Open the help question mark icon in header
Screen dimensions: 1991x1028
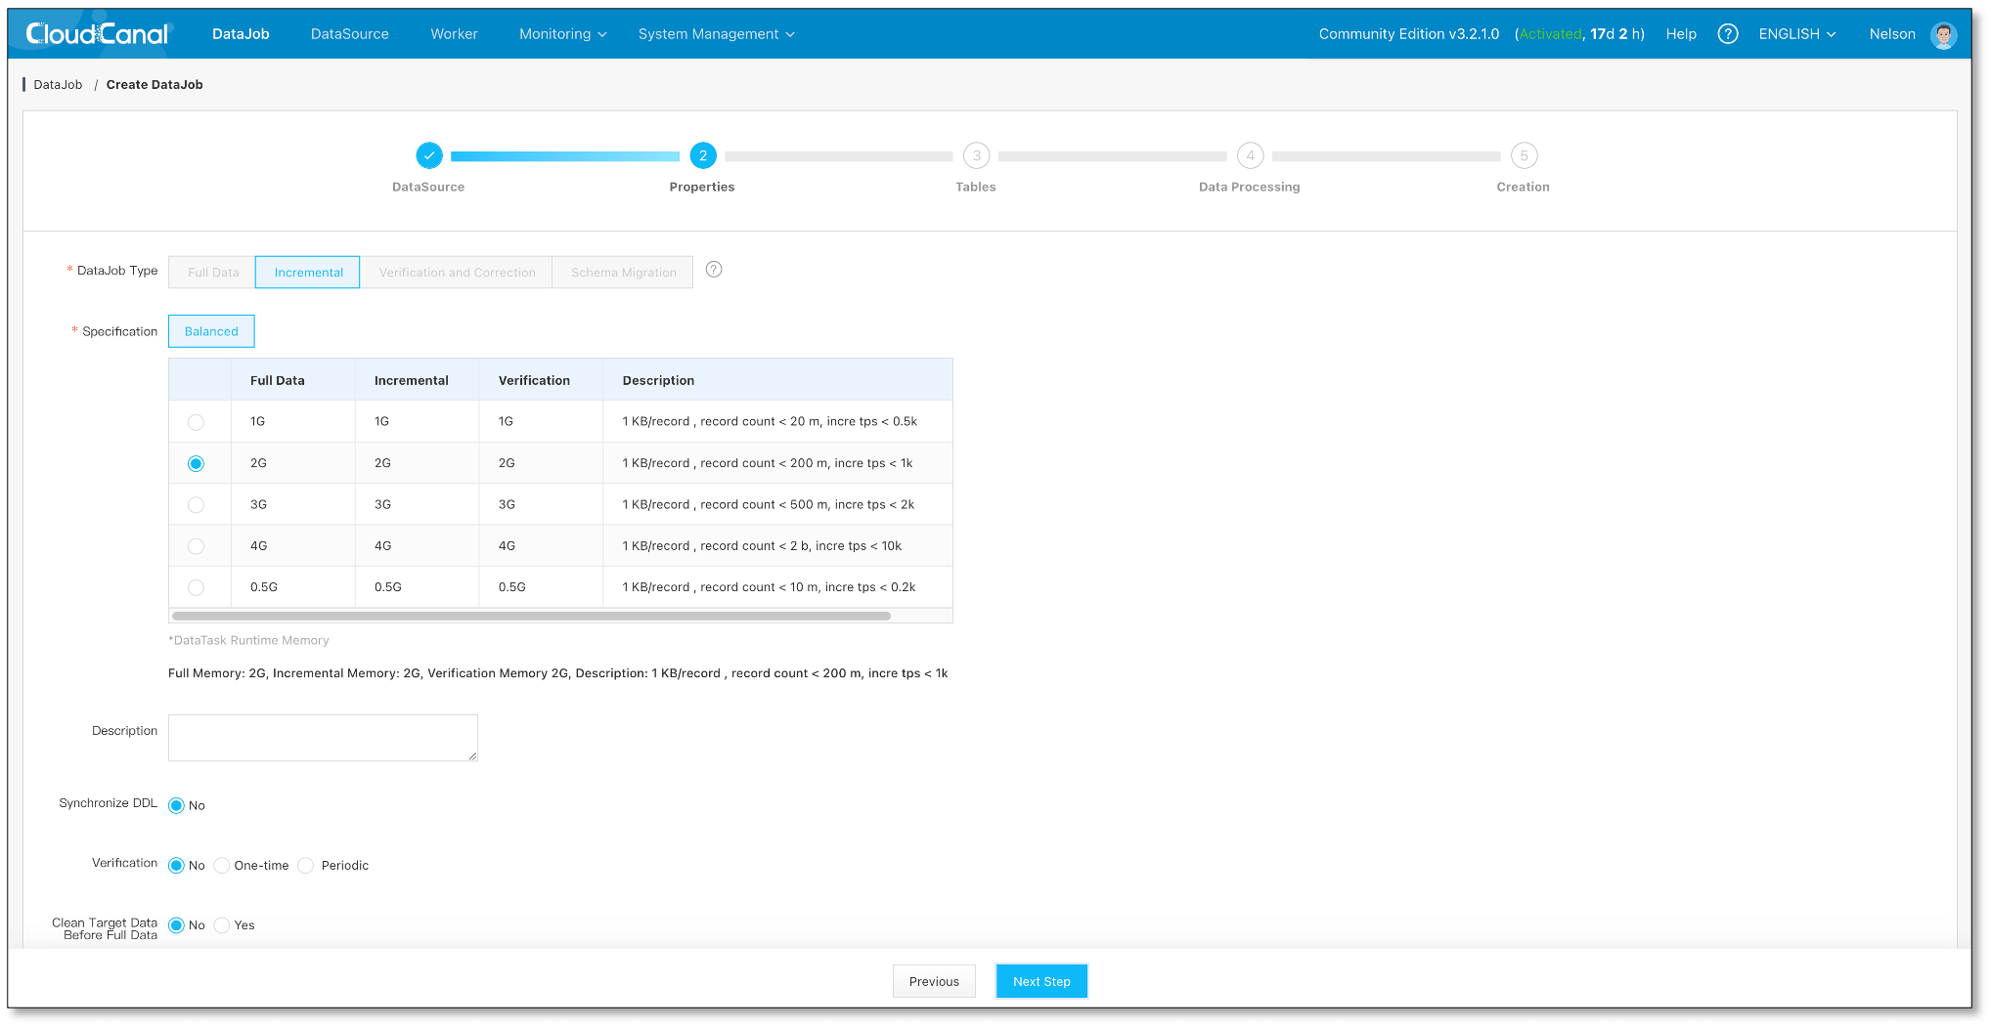pos(1728,34)
